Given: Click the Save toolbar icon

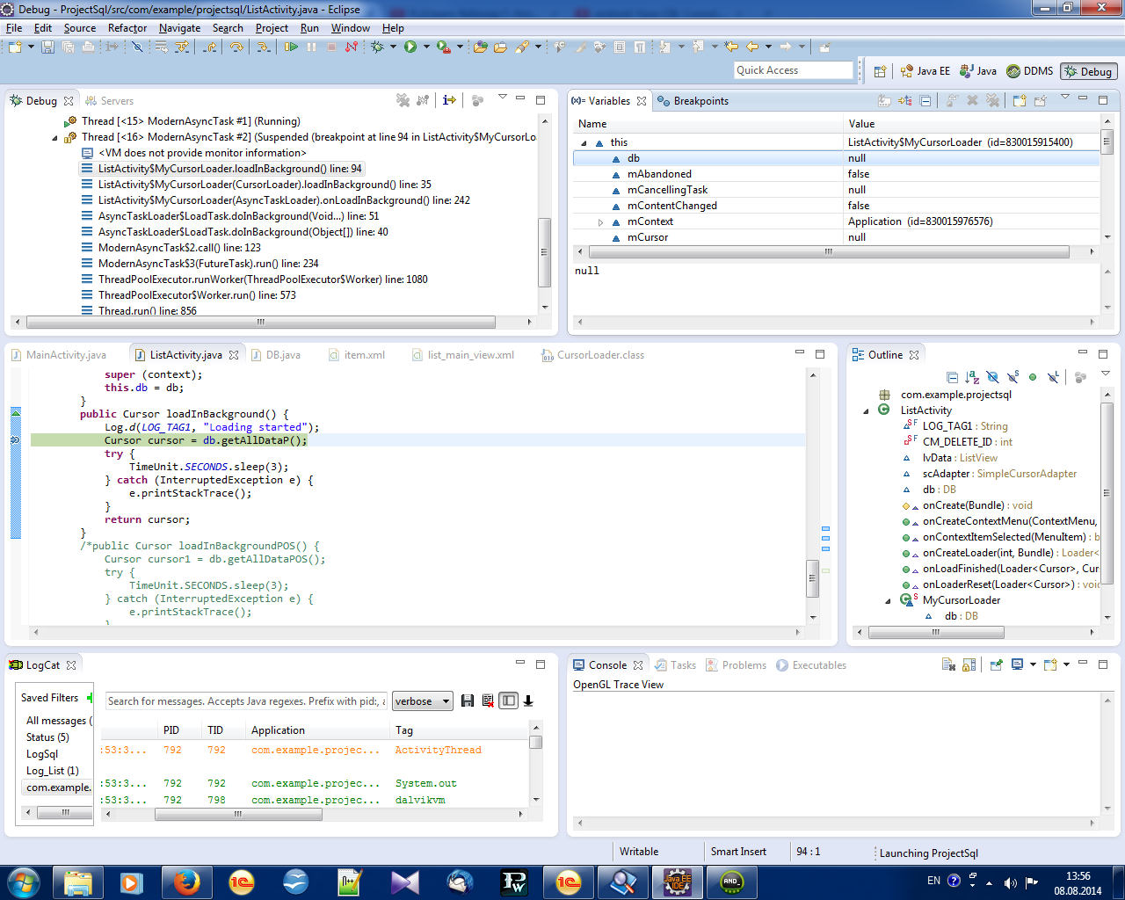Looking at the screenshot, I should point(47,47).
